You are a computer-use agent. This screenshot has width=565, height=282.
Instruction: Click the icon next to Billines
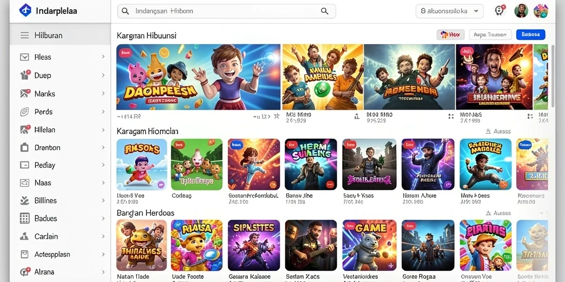(x=24, y=200)
